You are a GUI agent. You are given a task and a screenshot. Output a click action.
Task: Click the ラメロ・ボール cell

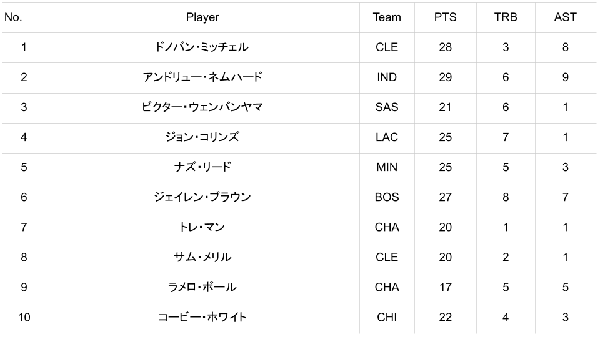point(202,287)
